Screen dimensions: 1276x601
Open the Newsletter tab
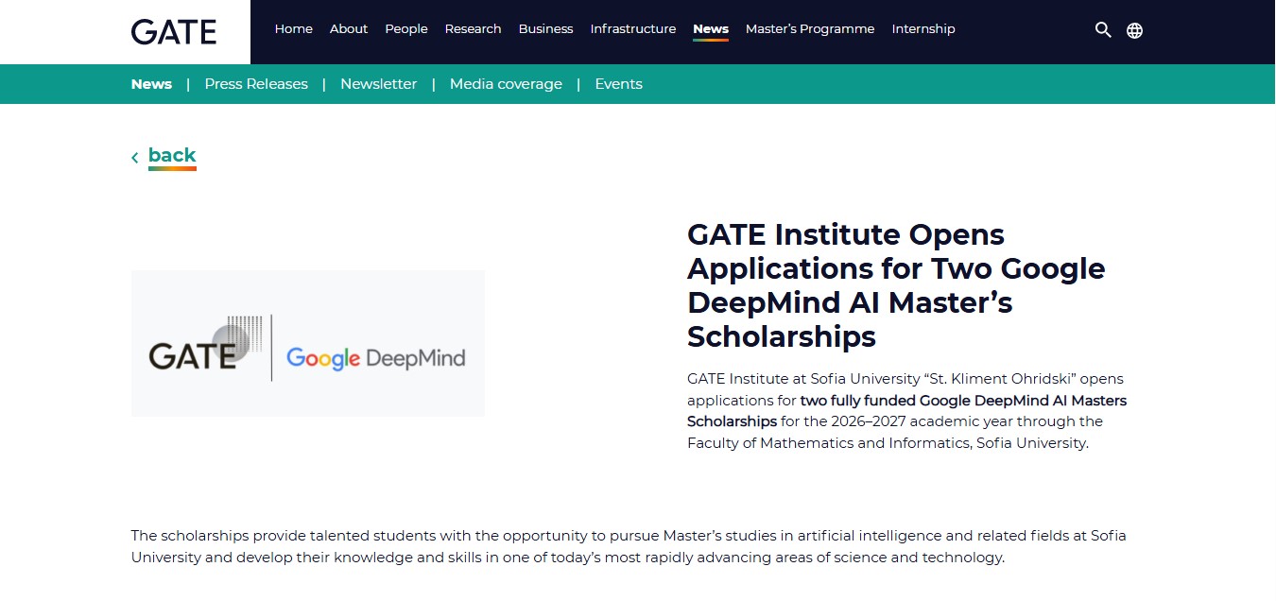pyautogui.click(x=379, y=84)
